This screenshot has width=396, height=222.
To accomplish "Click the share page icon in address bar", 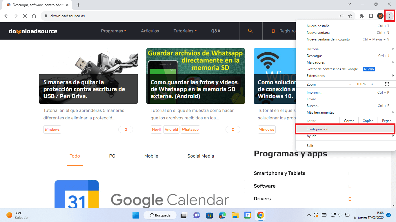I will [341, 16].
